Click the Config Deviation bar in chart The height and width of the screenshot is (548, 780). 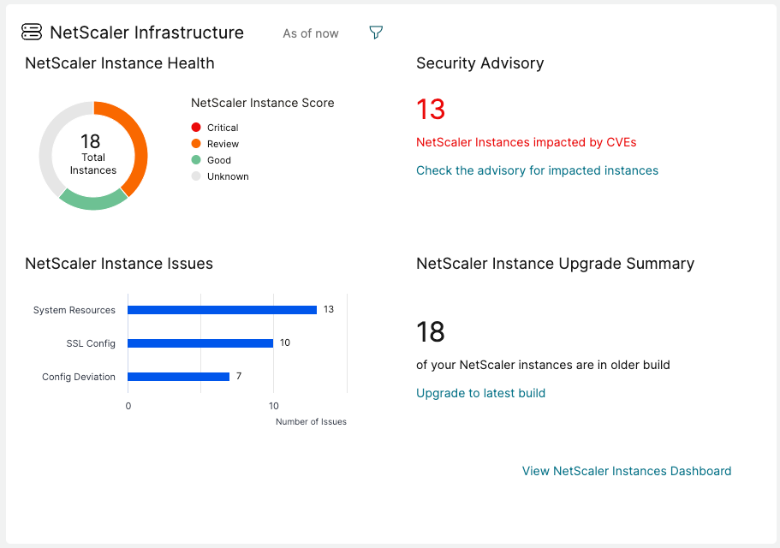click(x=179, y=377)
